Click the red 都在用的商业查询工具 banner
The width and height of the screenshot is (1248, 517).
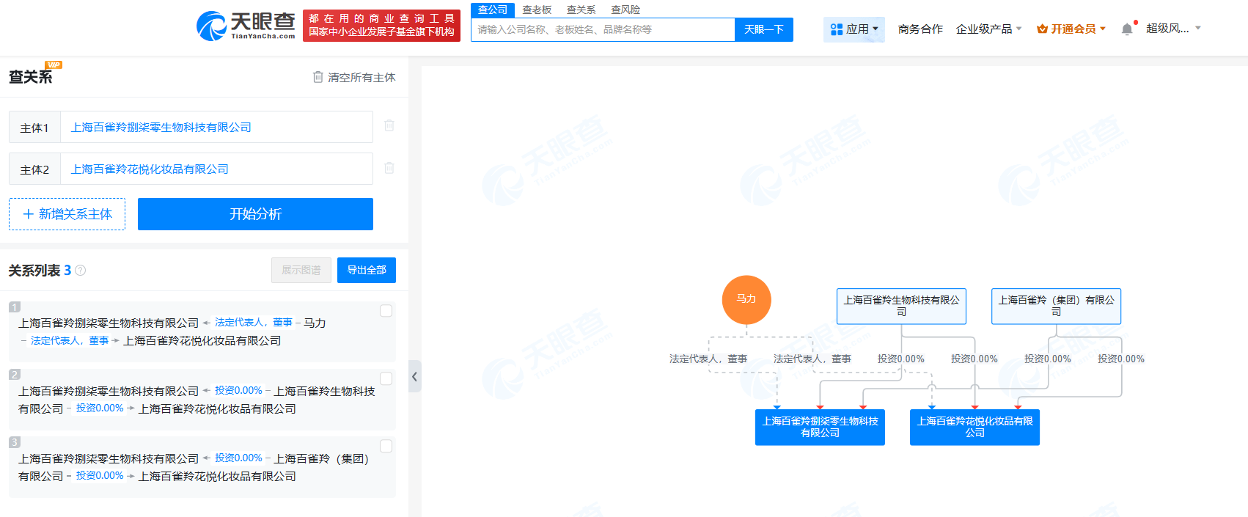381,26
